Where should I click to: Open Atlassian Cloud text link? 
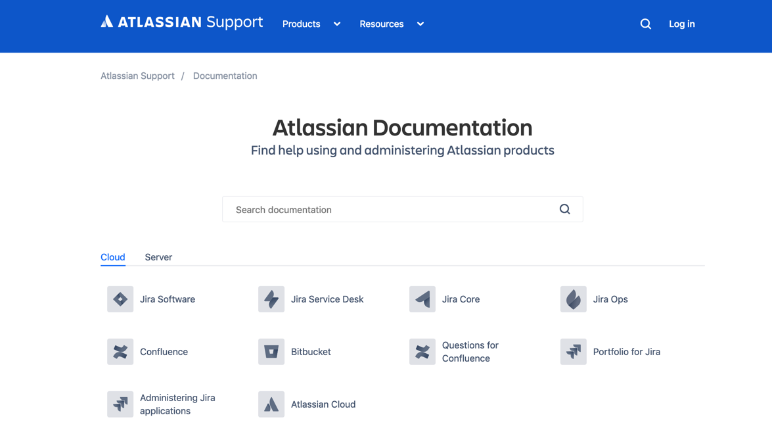pos(323,404)
